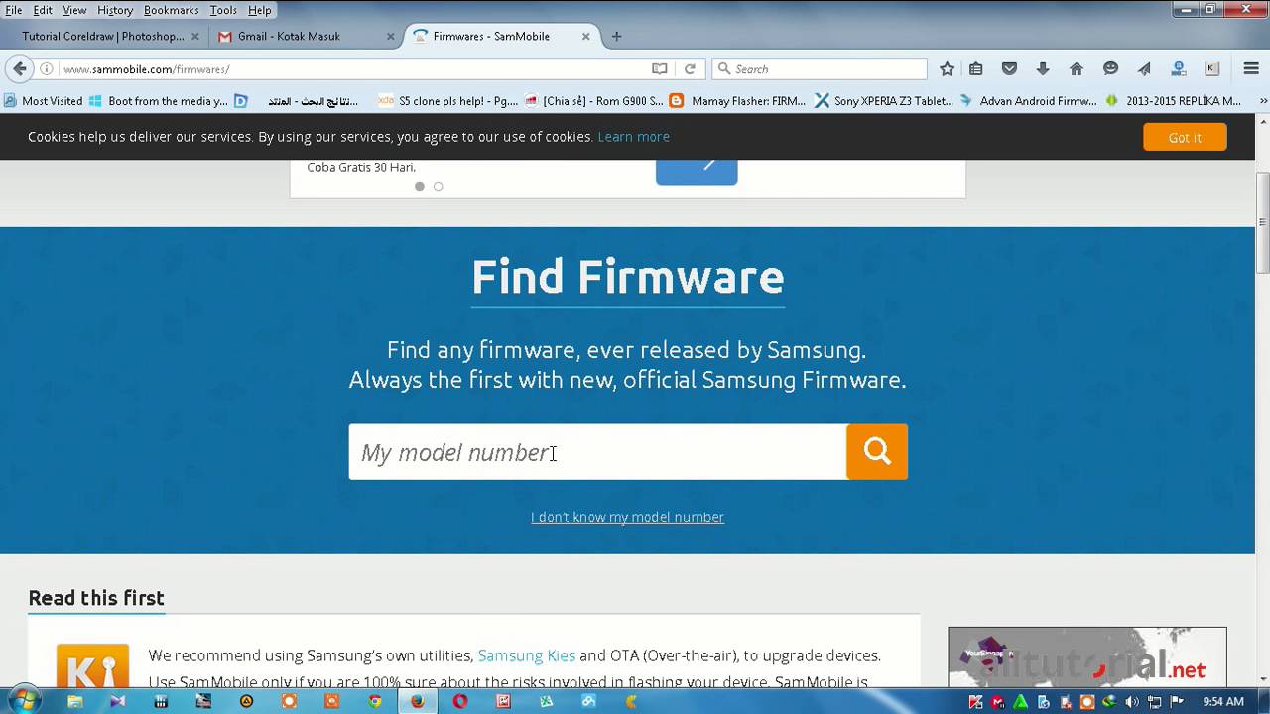The height and width of the screenshot is (714, 1270).
Task: Save page to Pocket icon
Action: [x=1009, y=69]
